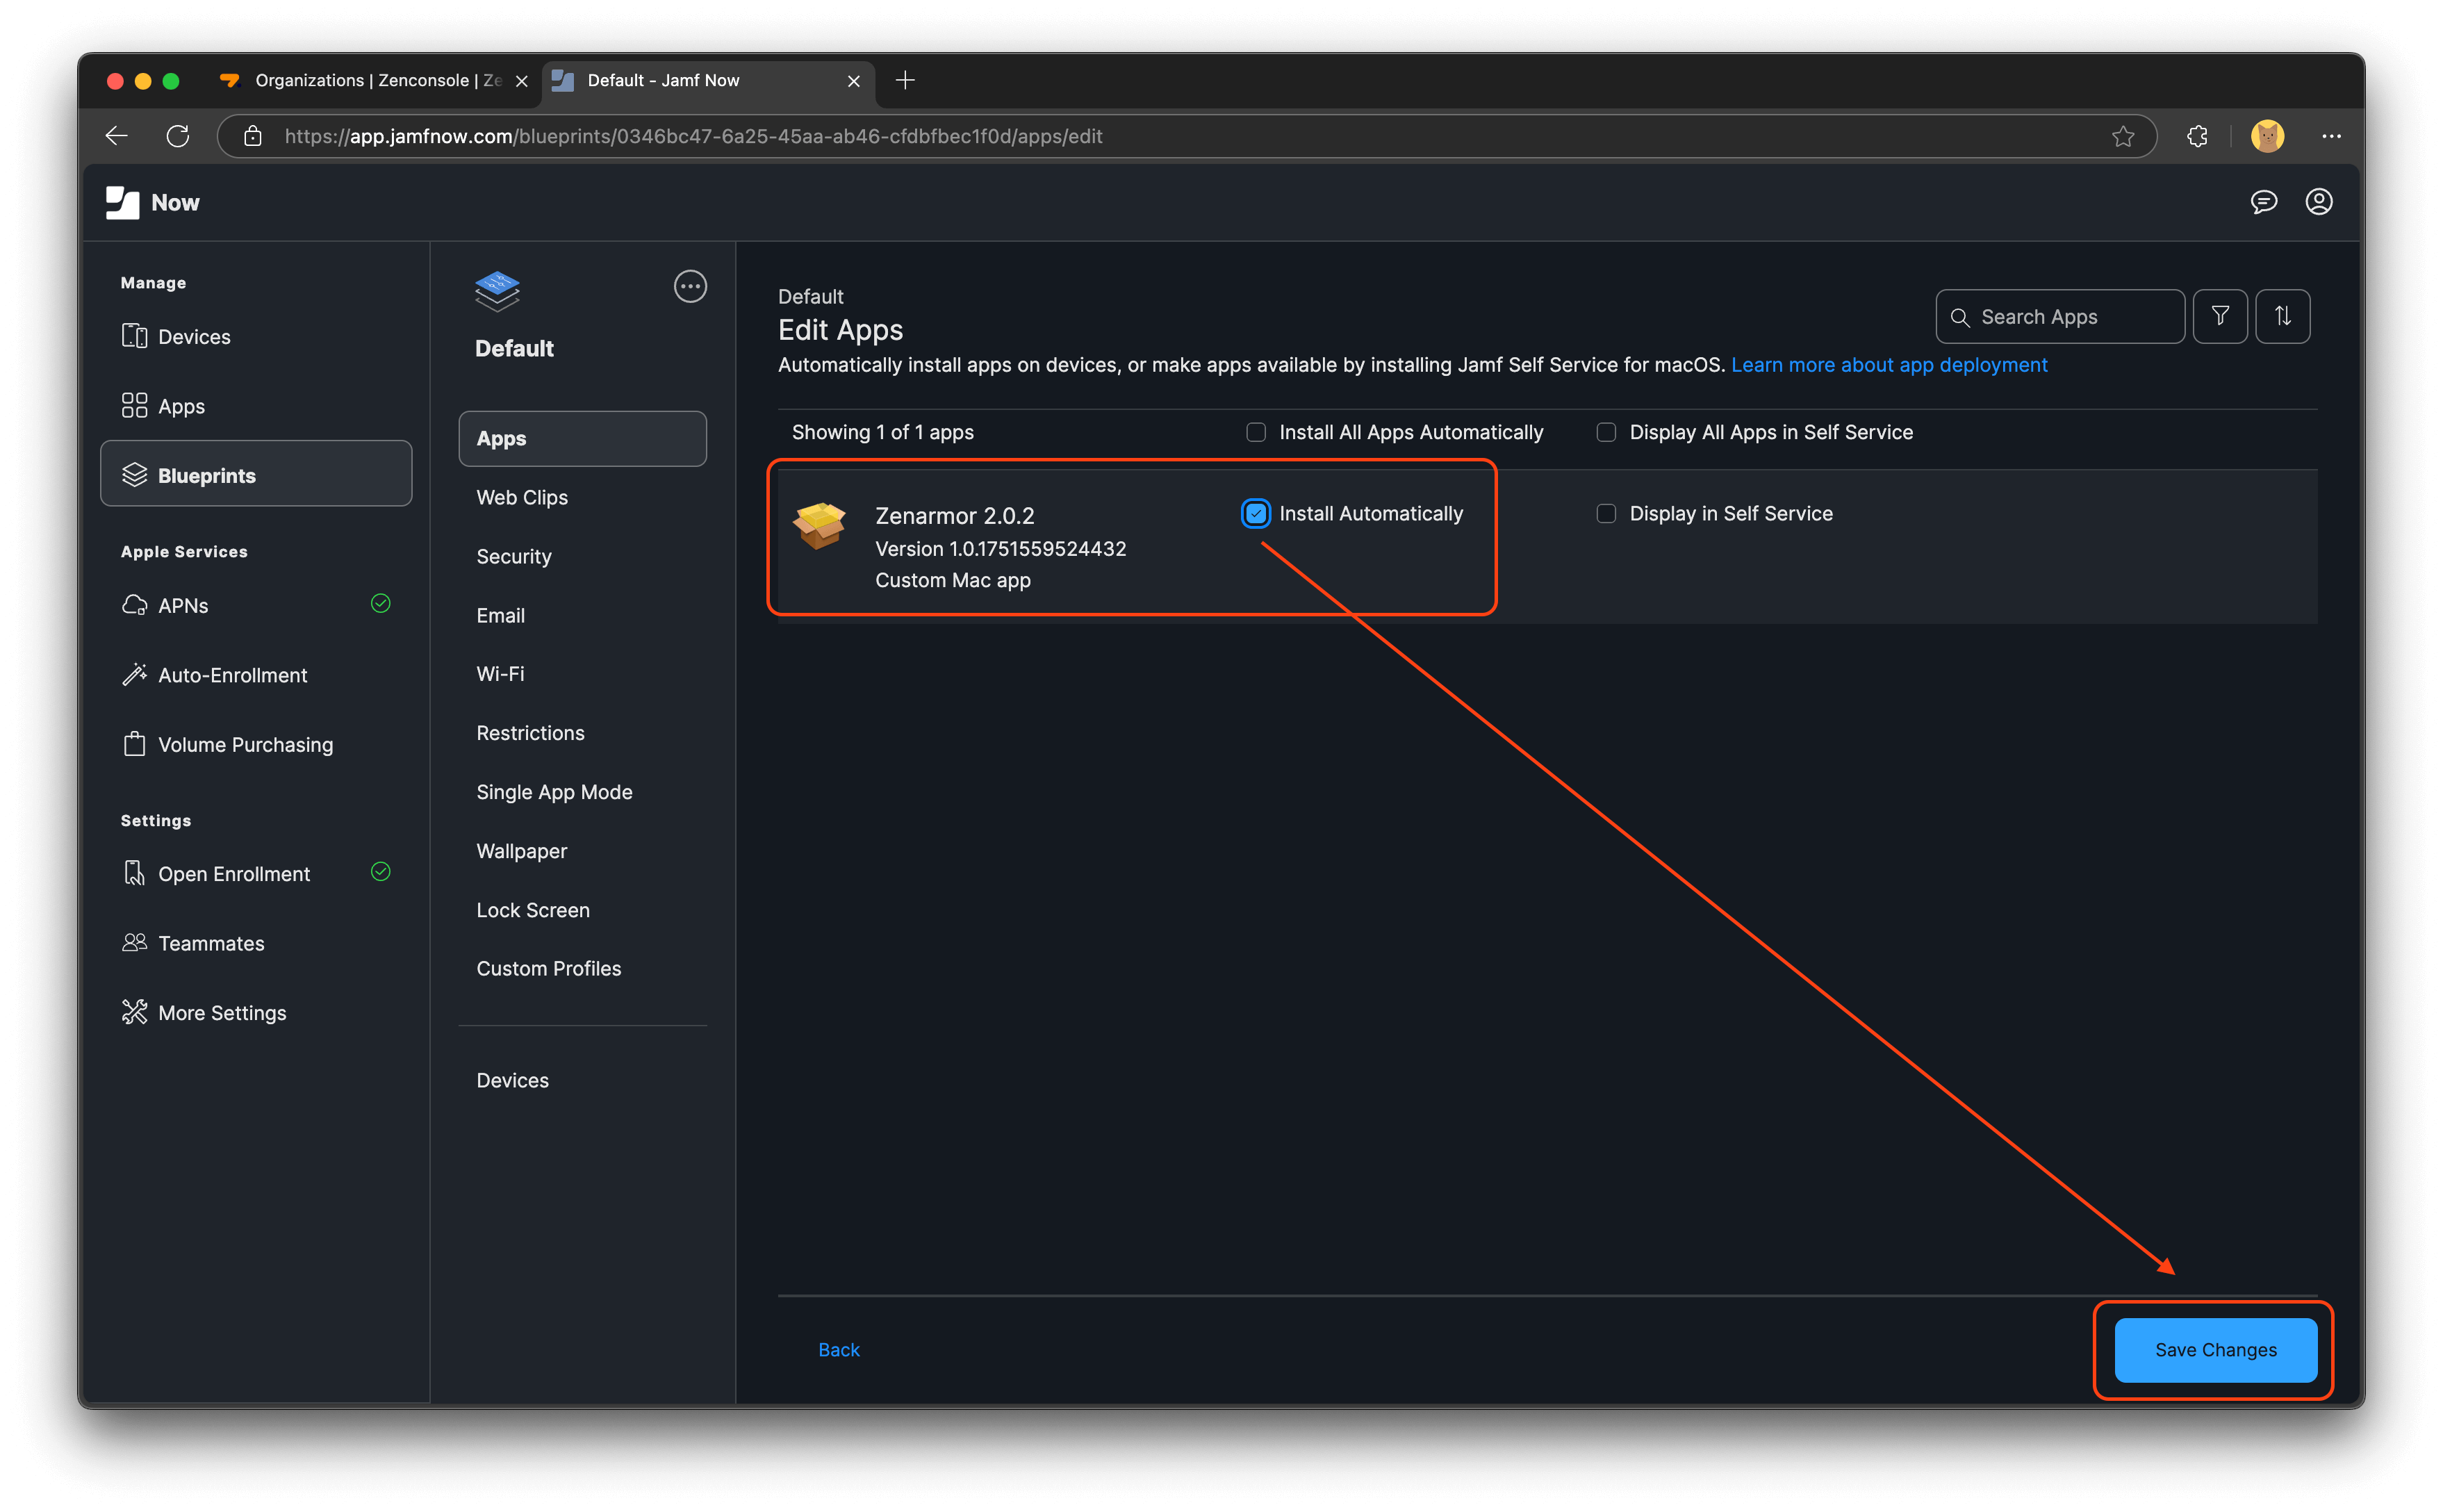Screen dimensions: 2443x1512
Task: Open the user account menu
Action: pyautogui.click(x=2319, y=202)
